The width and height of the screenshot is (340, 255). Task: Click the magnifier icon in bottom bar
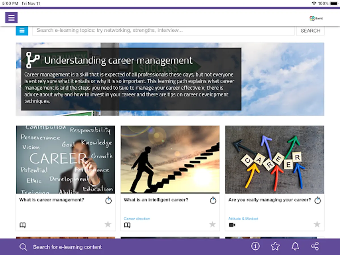(23, 247)
